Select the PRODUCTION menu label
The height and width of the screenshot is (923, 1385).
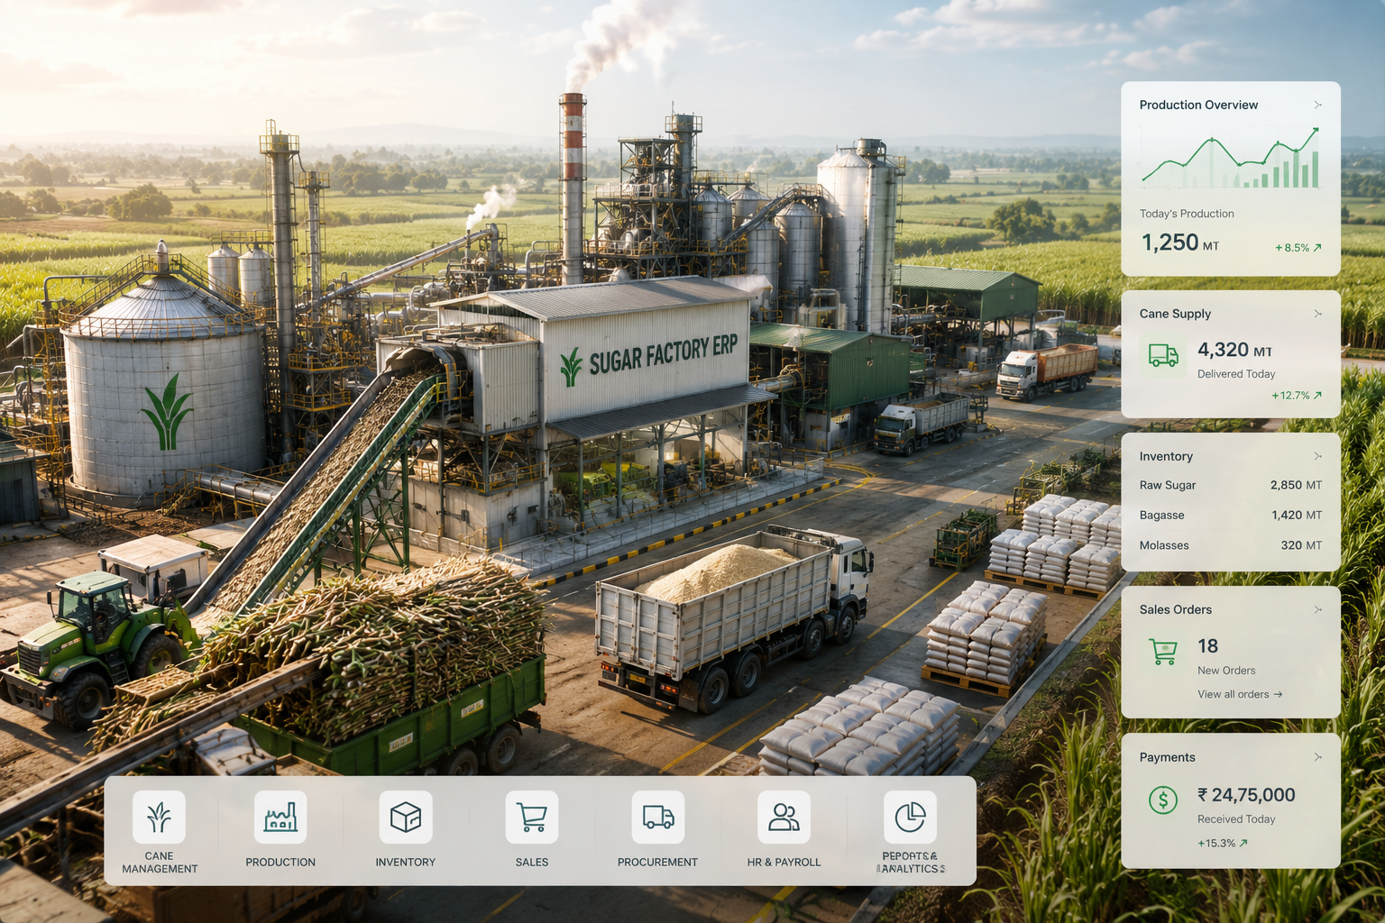point(280,863)
